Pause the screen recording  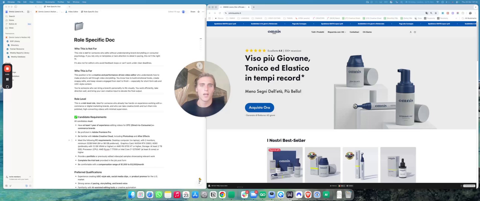[x=7, y=79]
